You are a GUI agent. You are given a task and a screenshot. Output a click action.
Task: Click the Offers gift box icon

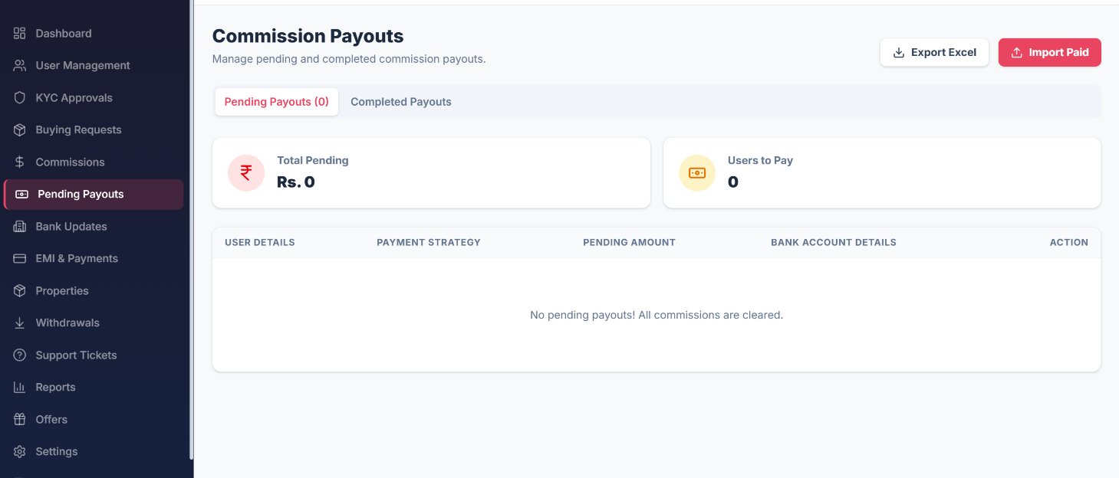coord(20,420)
